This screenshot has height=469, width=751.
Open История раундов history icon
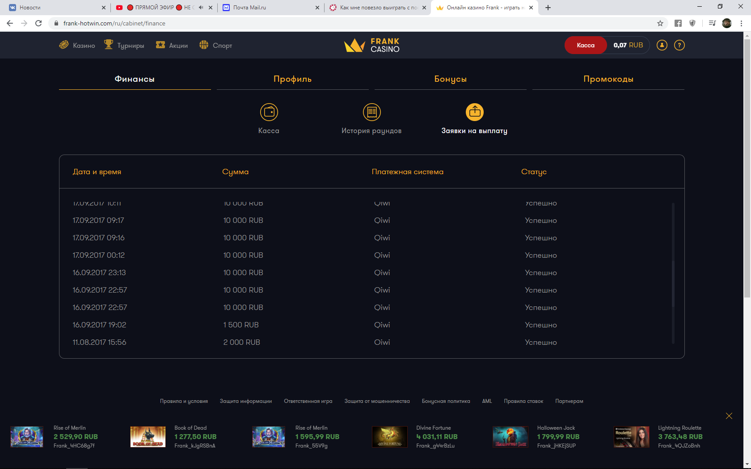tap(371, 112)
